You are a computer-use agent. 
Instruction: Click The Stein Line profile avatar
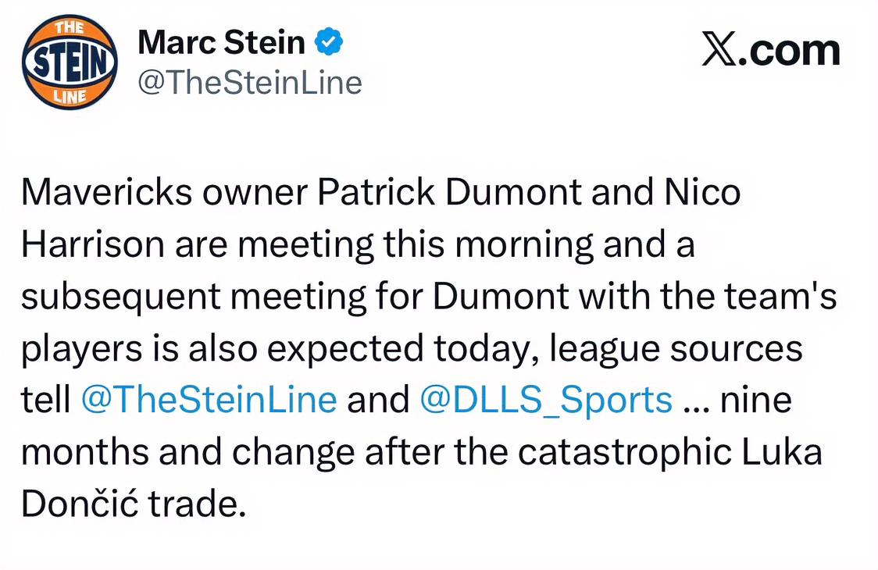[70, 63]
